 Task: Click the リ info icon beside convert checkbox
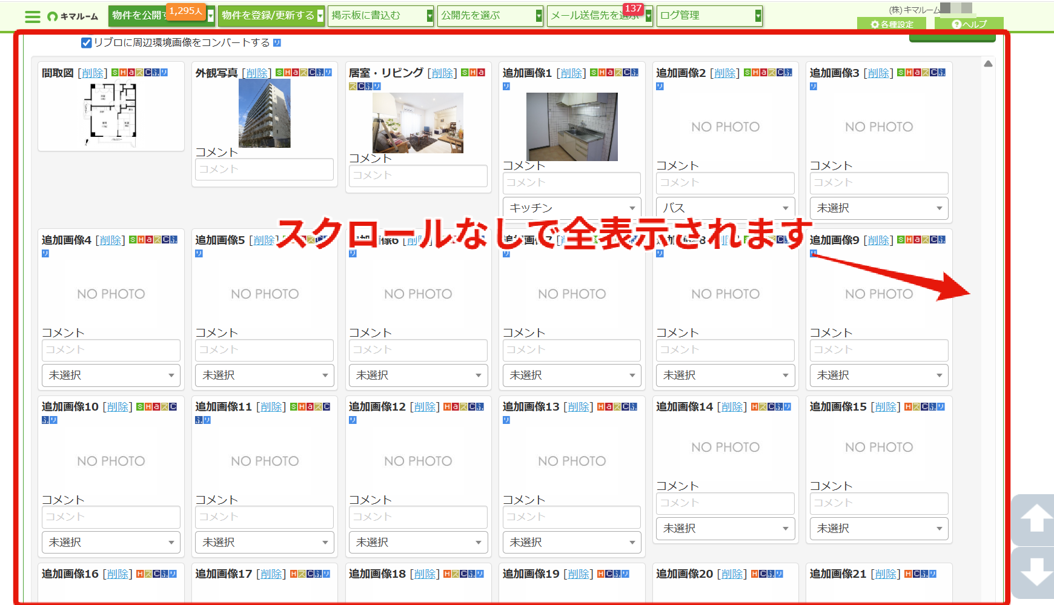click(277, 42)
